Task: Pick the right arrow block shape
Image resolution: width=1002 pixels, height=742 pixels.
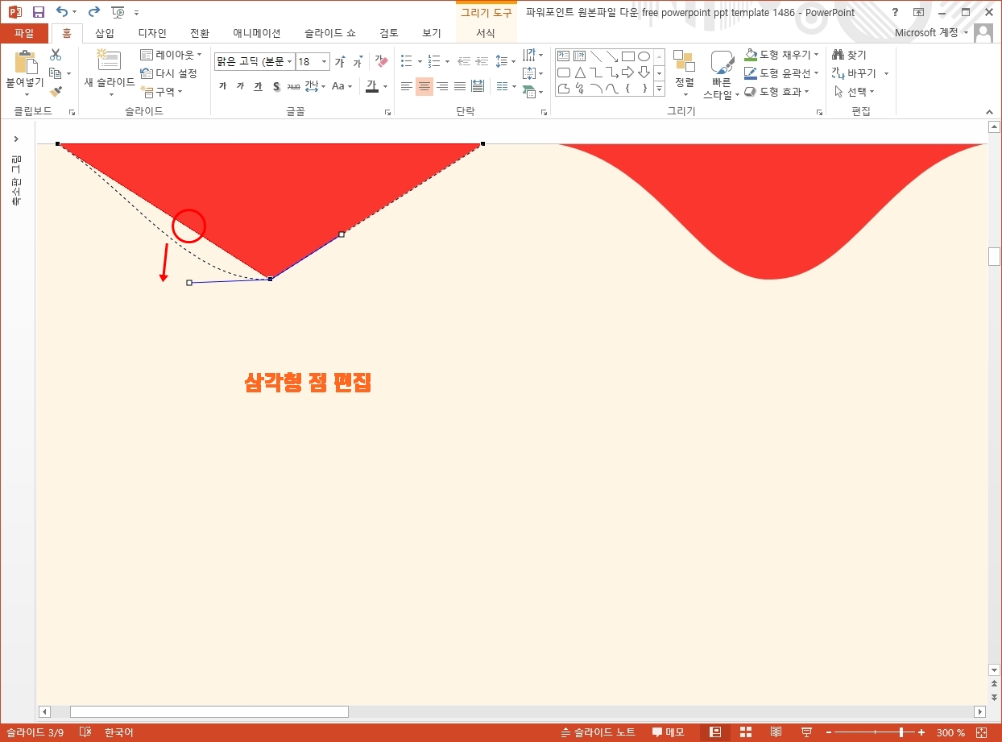Action: [x=628, y=73]
